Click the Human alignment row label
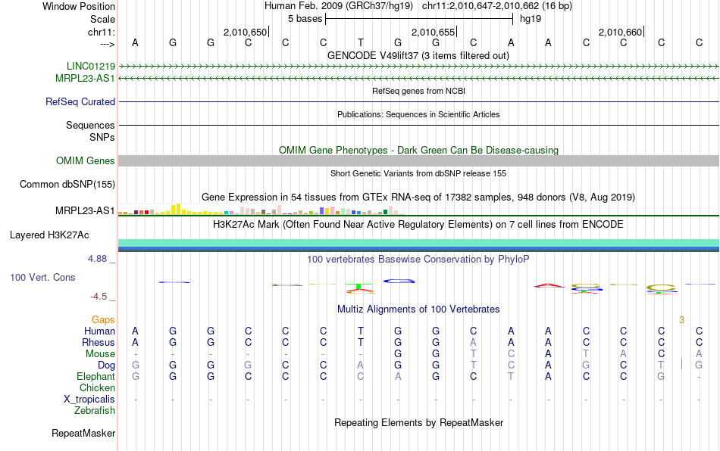Viewport: 720px width, 451px height. point(99,331)
